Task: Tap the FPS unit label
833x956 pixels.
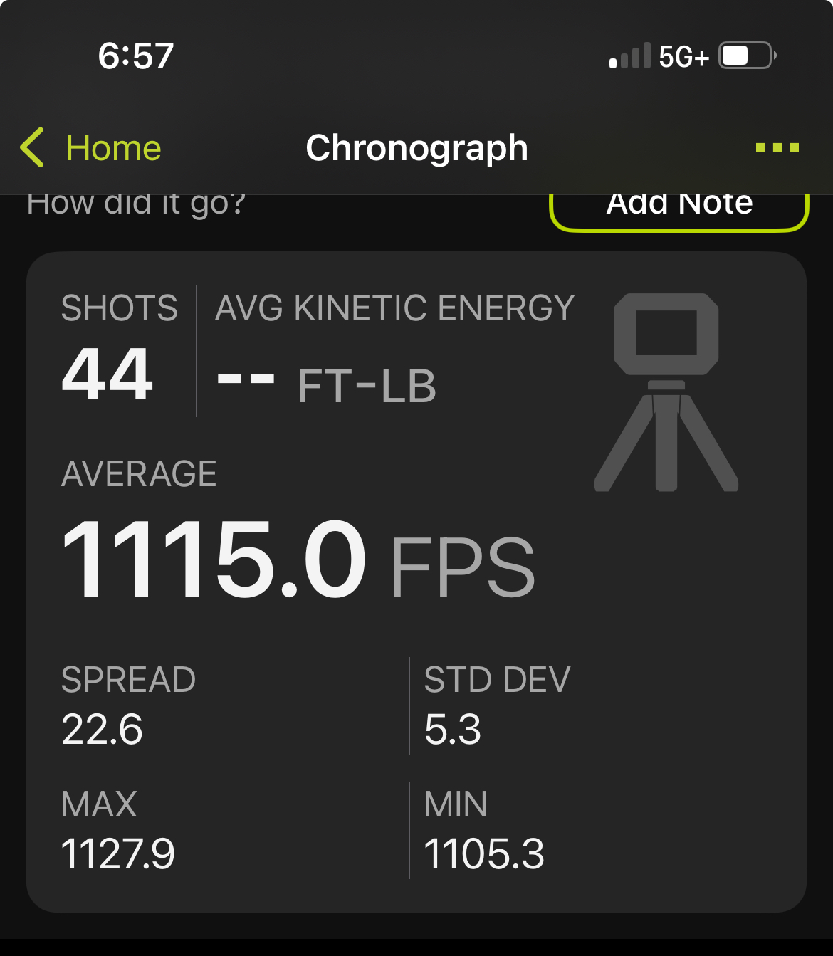Action: click(463, 567)
